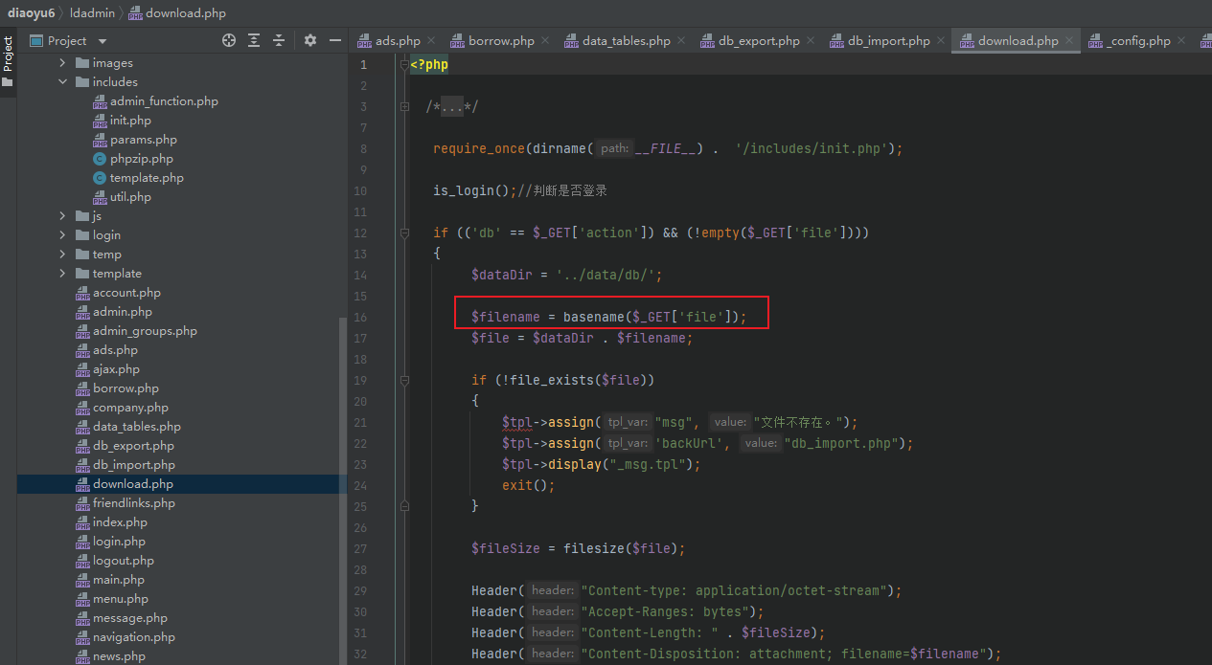The height and width of the screenshot is (665, 1212).
Task: Open admin_function.php in project tree
Action: click(x=164, y=100)
